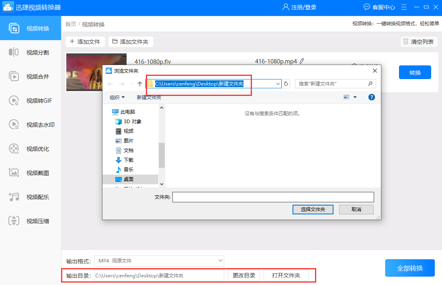Viewport: 442px width, 285px height.
Task: Select 桌面 in the folder tree
Action: [x=130, y=179]
